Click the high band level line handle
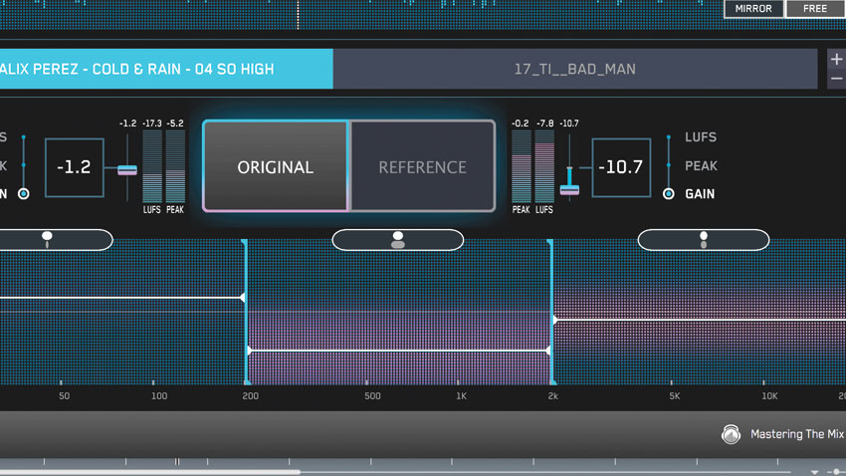Screen dimensions: 846x476 click(x=554, y=320)
